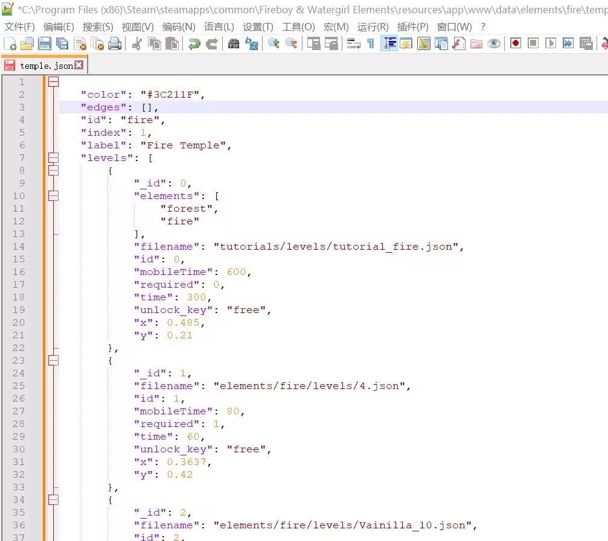Save the file with the floppy disk icon
The image size is (608, 541).
point(45,44)
